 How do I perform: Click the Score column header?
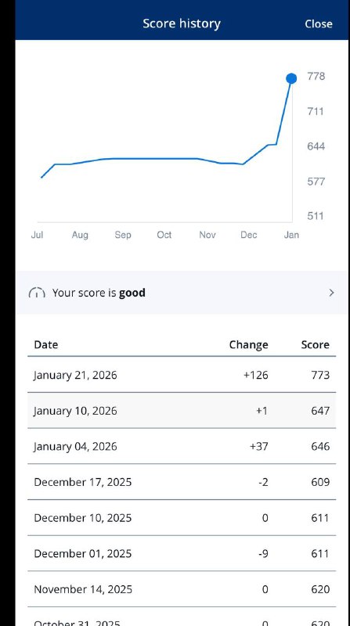316,344
